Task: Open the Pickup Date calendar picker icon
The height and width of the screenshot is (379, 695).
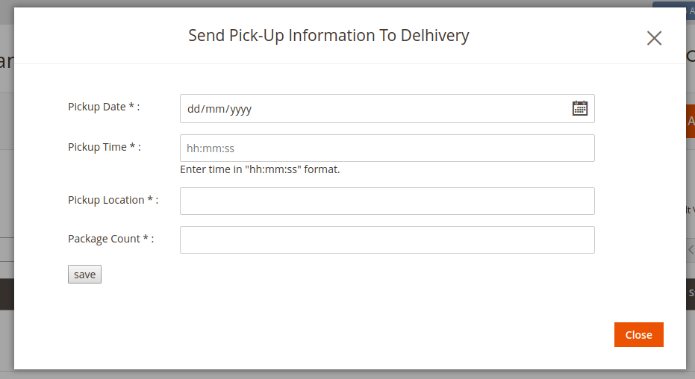Action: click(x=580, y=108)
